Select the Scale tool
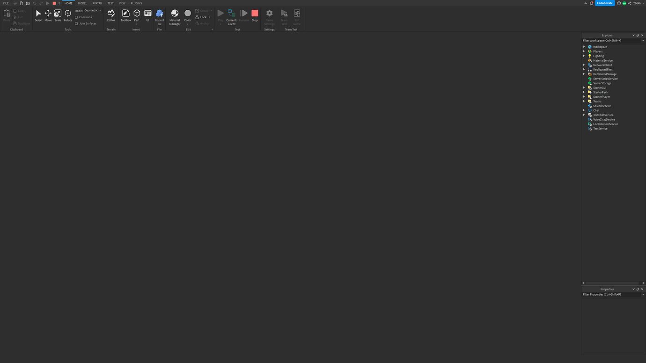Image resolution: width=646 pixels, height=363 pixels. tap(57, 15)
